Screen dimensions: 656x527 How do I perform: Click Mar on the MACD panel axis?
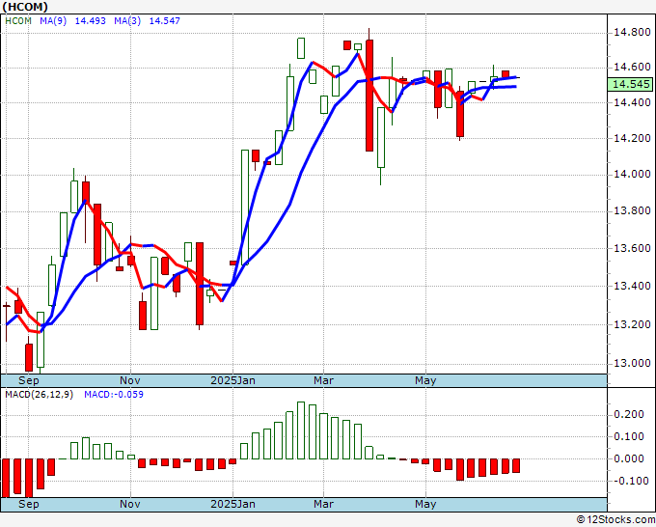323,504
